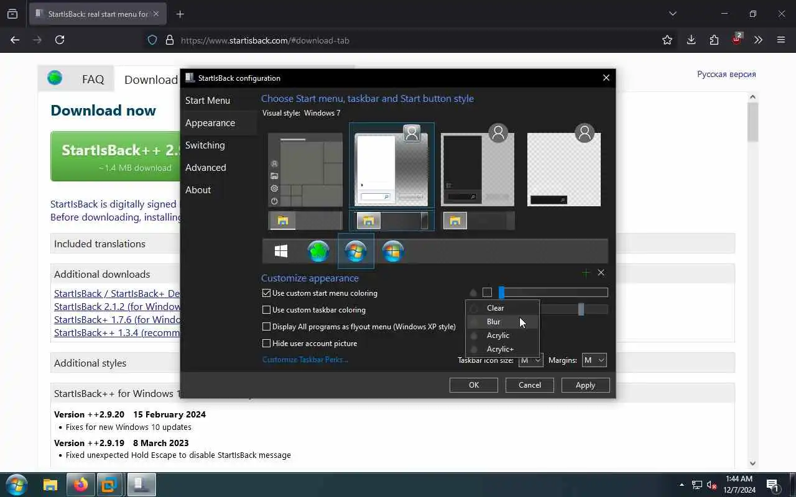Click the start menu coloring slider
This screenshot has height=497, width=796.
[x=553, y=293]
